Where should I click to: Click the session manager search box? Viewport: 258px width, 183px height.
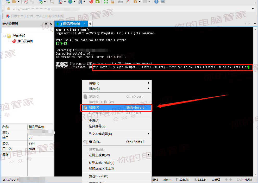tap(25, 30)
